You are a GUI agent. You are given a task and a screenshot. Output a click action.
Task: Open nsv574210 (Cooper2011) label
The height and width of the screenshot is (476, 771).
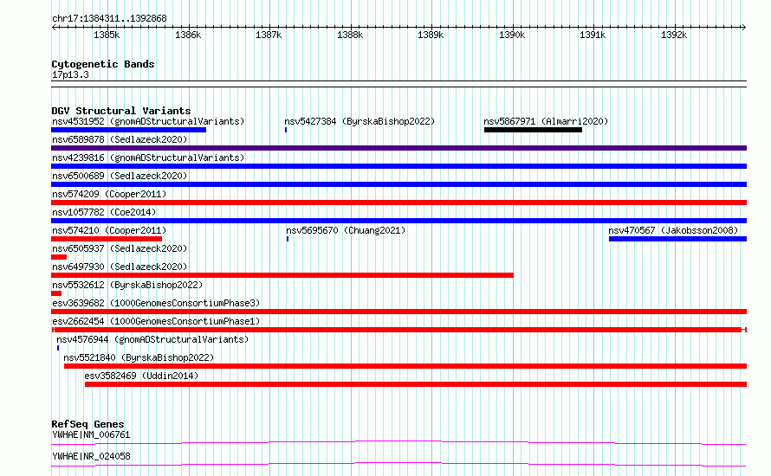point(109,230)
